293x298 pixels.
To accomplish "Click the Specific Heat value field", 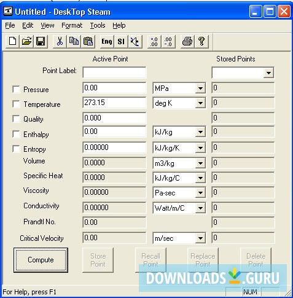I will [114, 178].
